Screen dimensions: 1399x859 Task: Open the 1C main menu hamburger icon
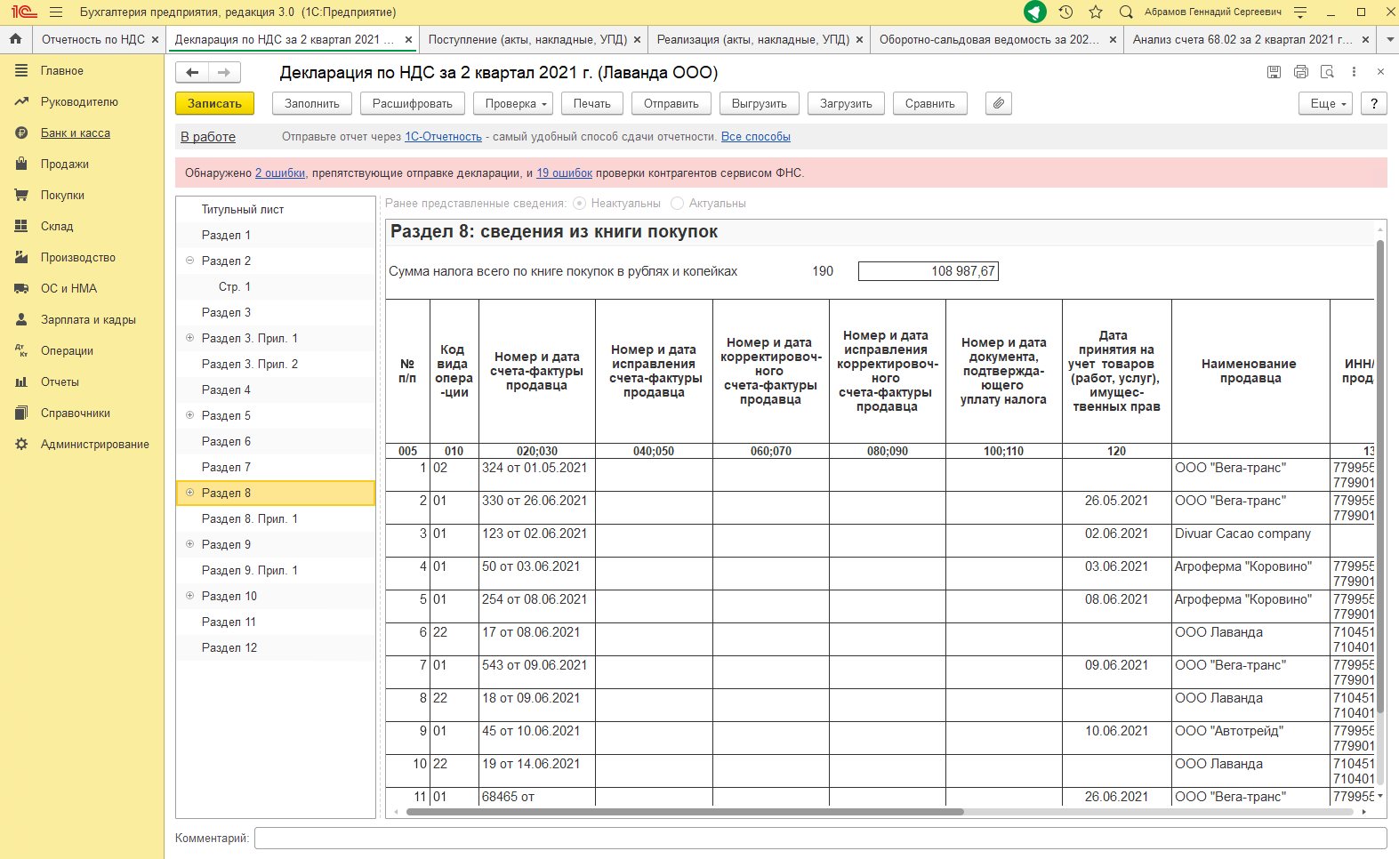pyautogui.click(x=56, y=12)
